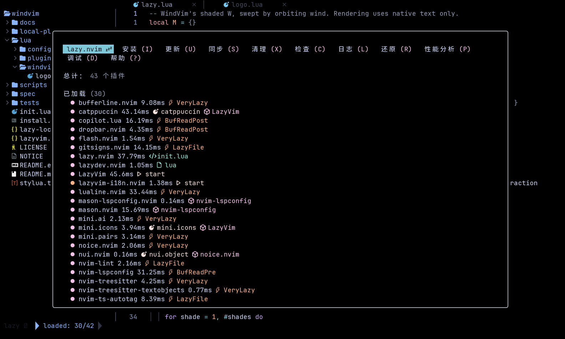Click the license icon beside LICENSE
This screenshot has height=339, width=565.
tap(14, 147)
